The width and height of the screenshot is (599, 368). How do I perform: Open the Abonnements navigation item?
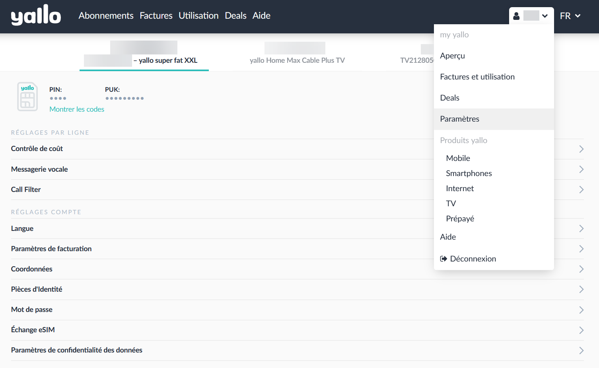[x=106, y=15]
